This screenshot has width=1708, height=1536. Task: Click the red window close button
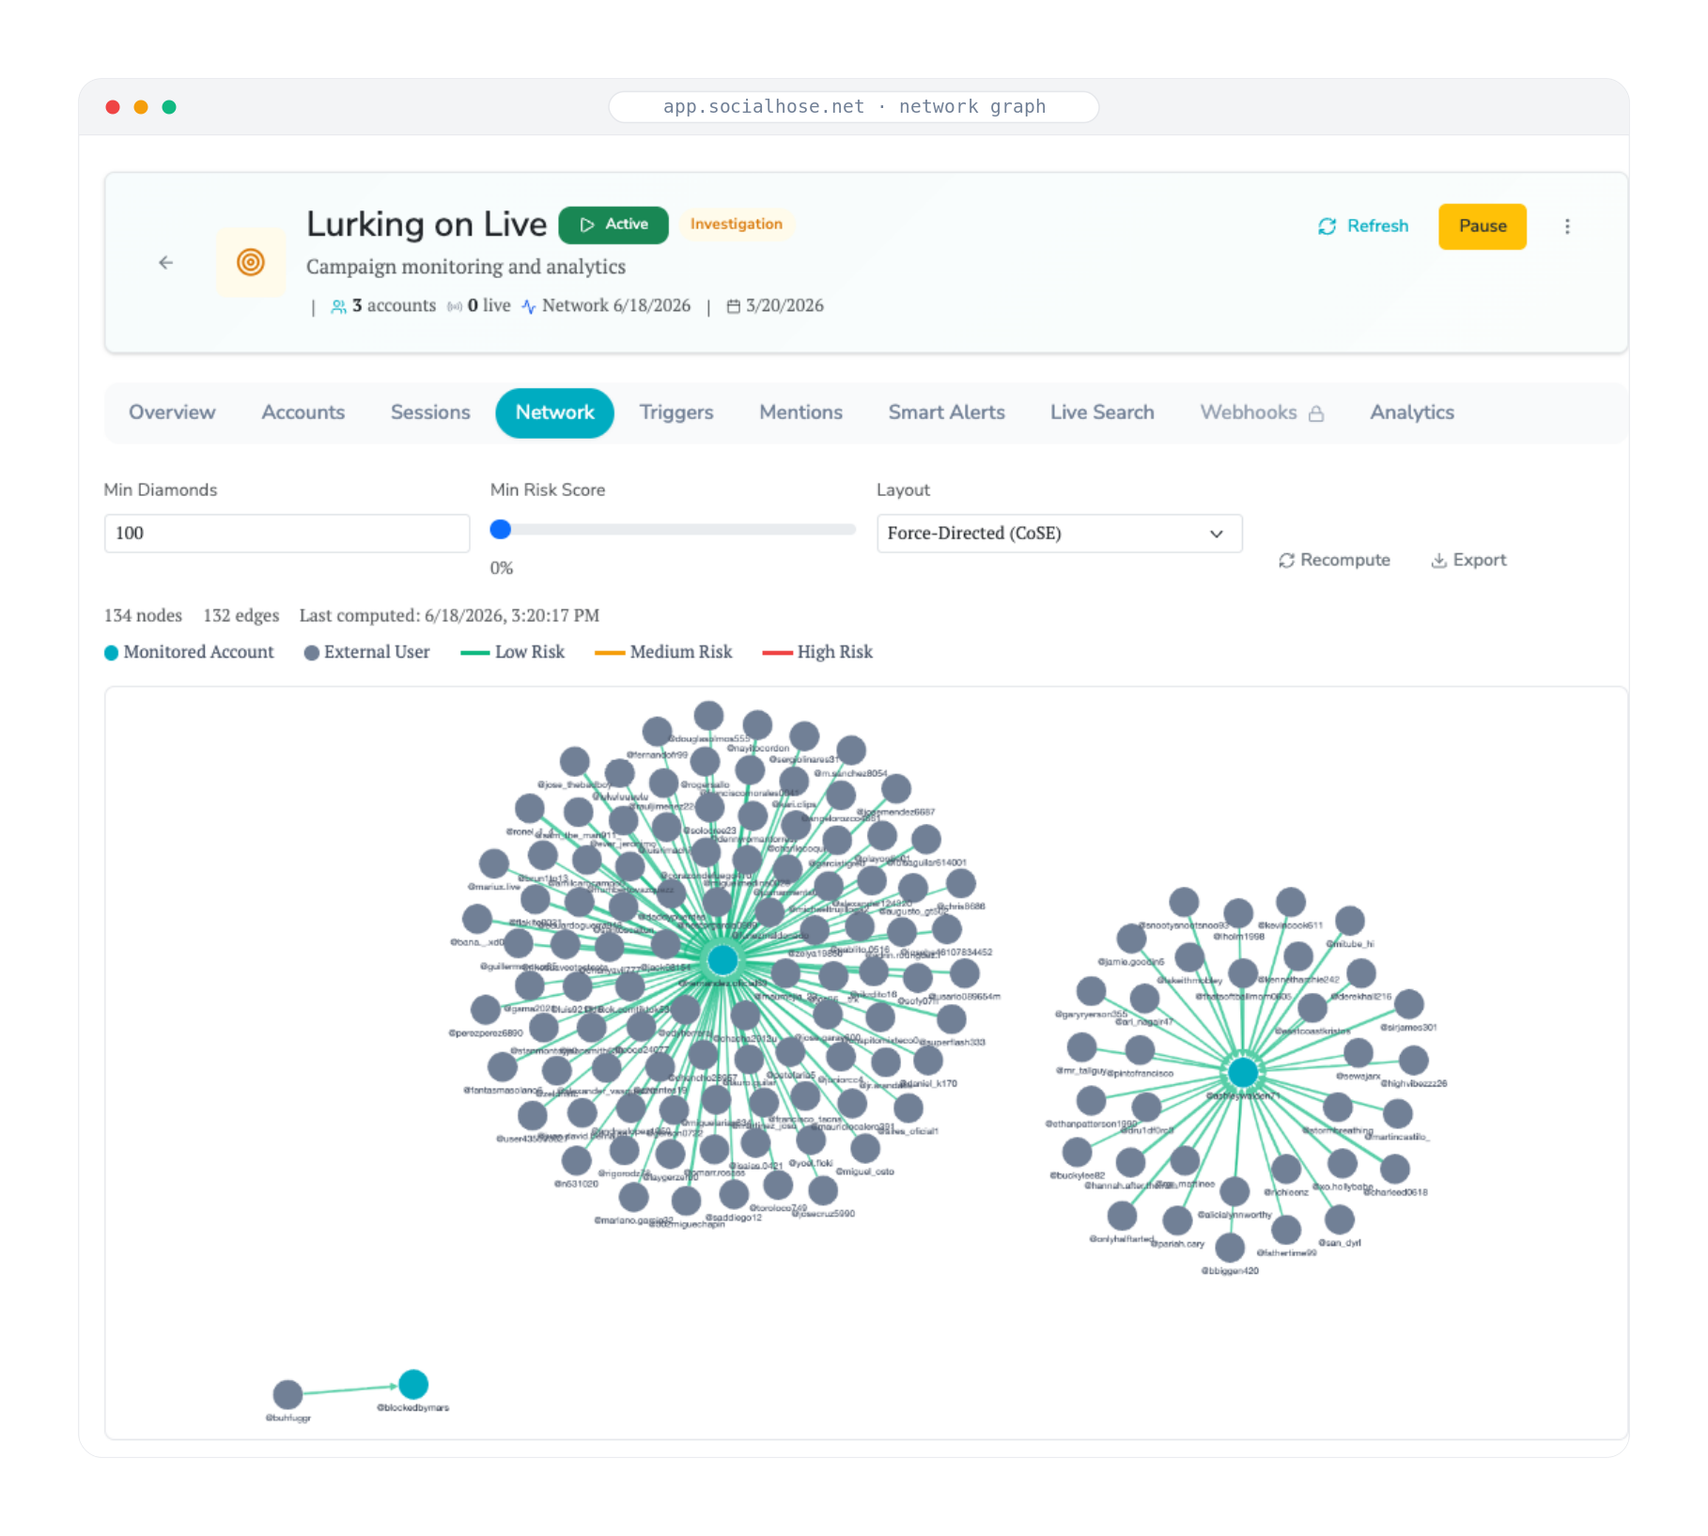click(x=113, y=107)
